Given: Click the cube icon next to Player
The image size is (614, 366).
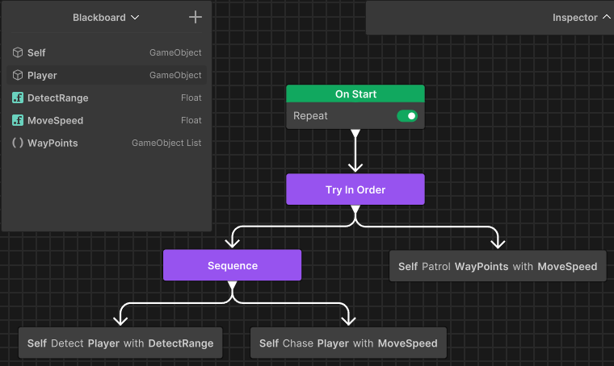Looking at the screenshot, I should pos(18,75).
